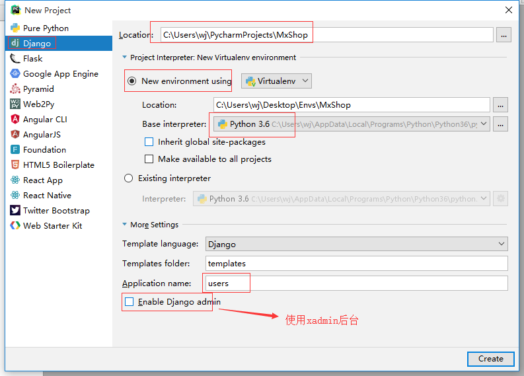Choose the Pyramid project type
This screenshot has width=524, height=376.
pyautogui.click(x=59, y=89)
